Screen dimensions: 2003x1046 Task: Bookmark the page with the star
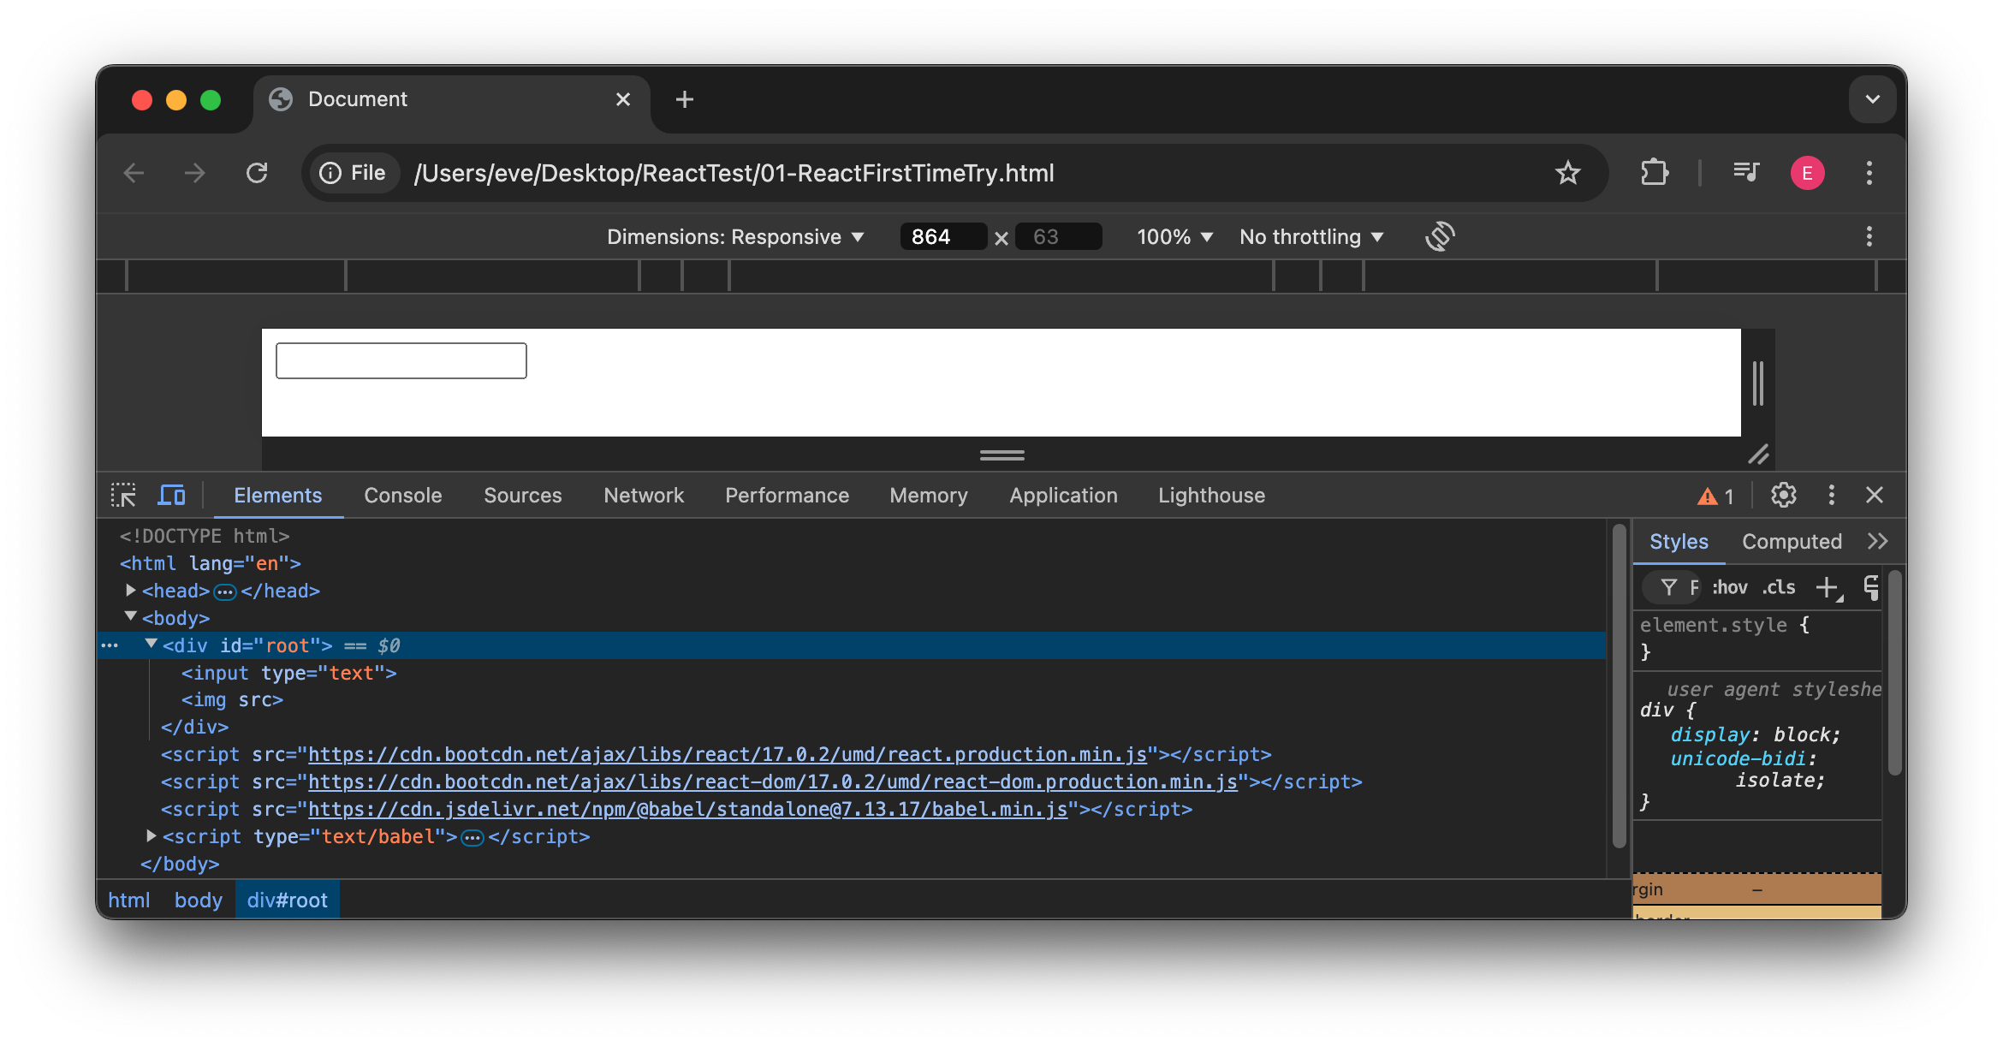coord(1567,172)
